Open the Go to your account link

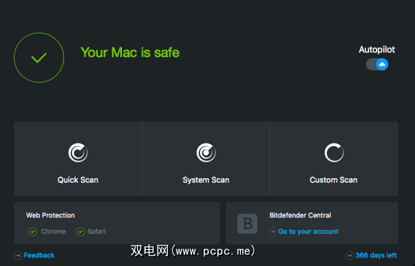pyautogui.click(x=308, y=231)
